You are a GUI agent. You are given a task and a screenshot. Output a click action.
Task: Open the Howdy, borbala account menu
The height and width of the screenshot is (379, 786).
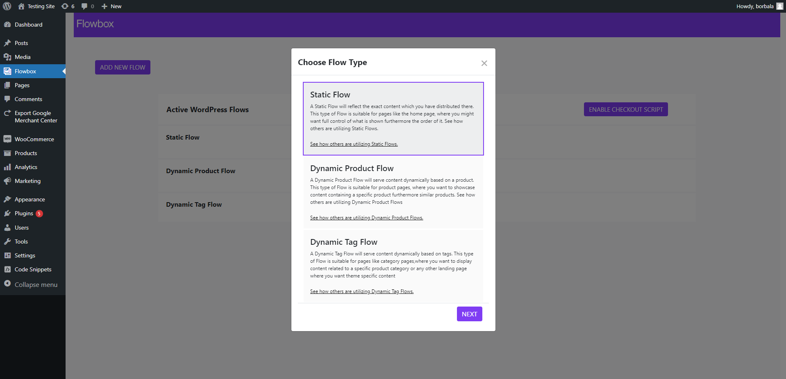(759, 6)
